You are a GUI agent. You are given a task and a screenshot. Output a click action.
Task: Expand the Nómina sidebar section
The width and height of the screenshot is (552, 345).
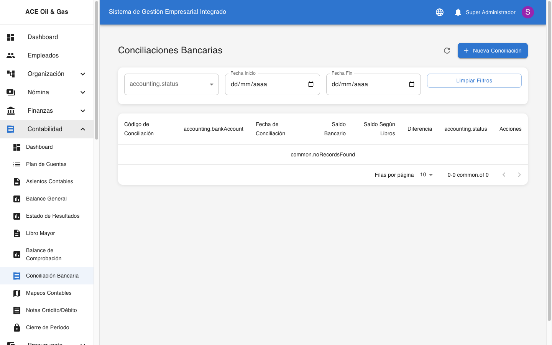(x=82, y=92)
